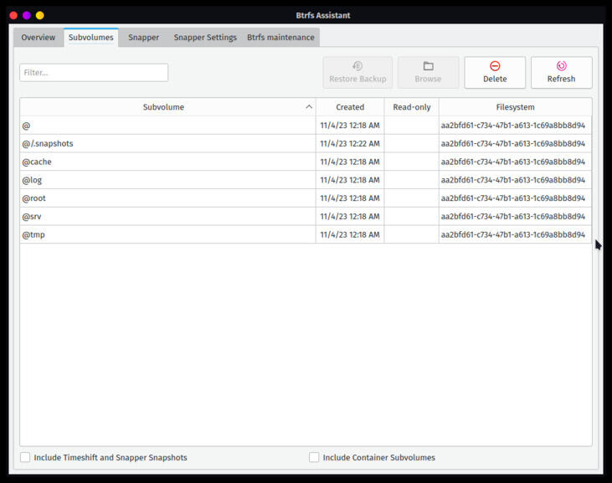The image size is (612, 483).
Task: Select the @root subvolume row
Action: [x=306, y=198]
